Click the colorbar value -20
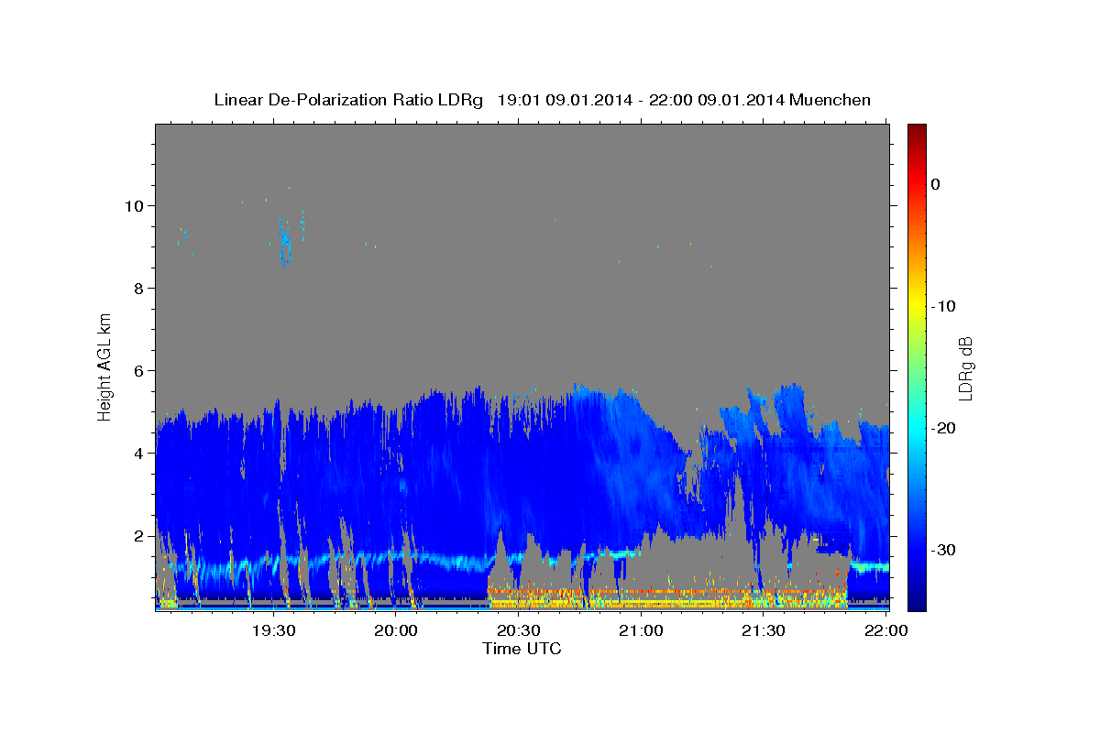The width and height of the screenshot is (1100, 733). click(943, 428)
